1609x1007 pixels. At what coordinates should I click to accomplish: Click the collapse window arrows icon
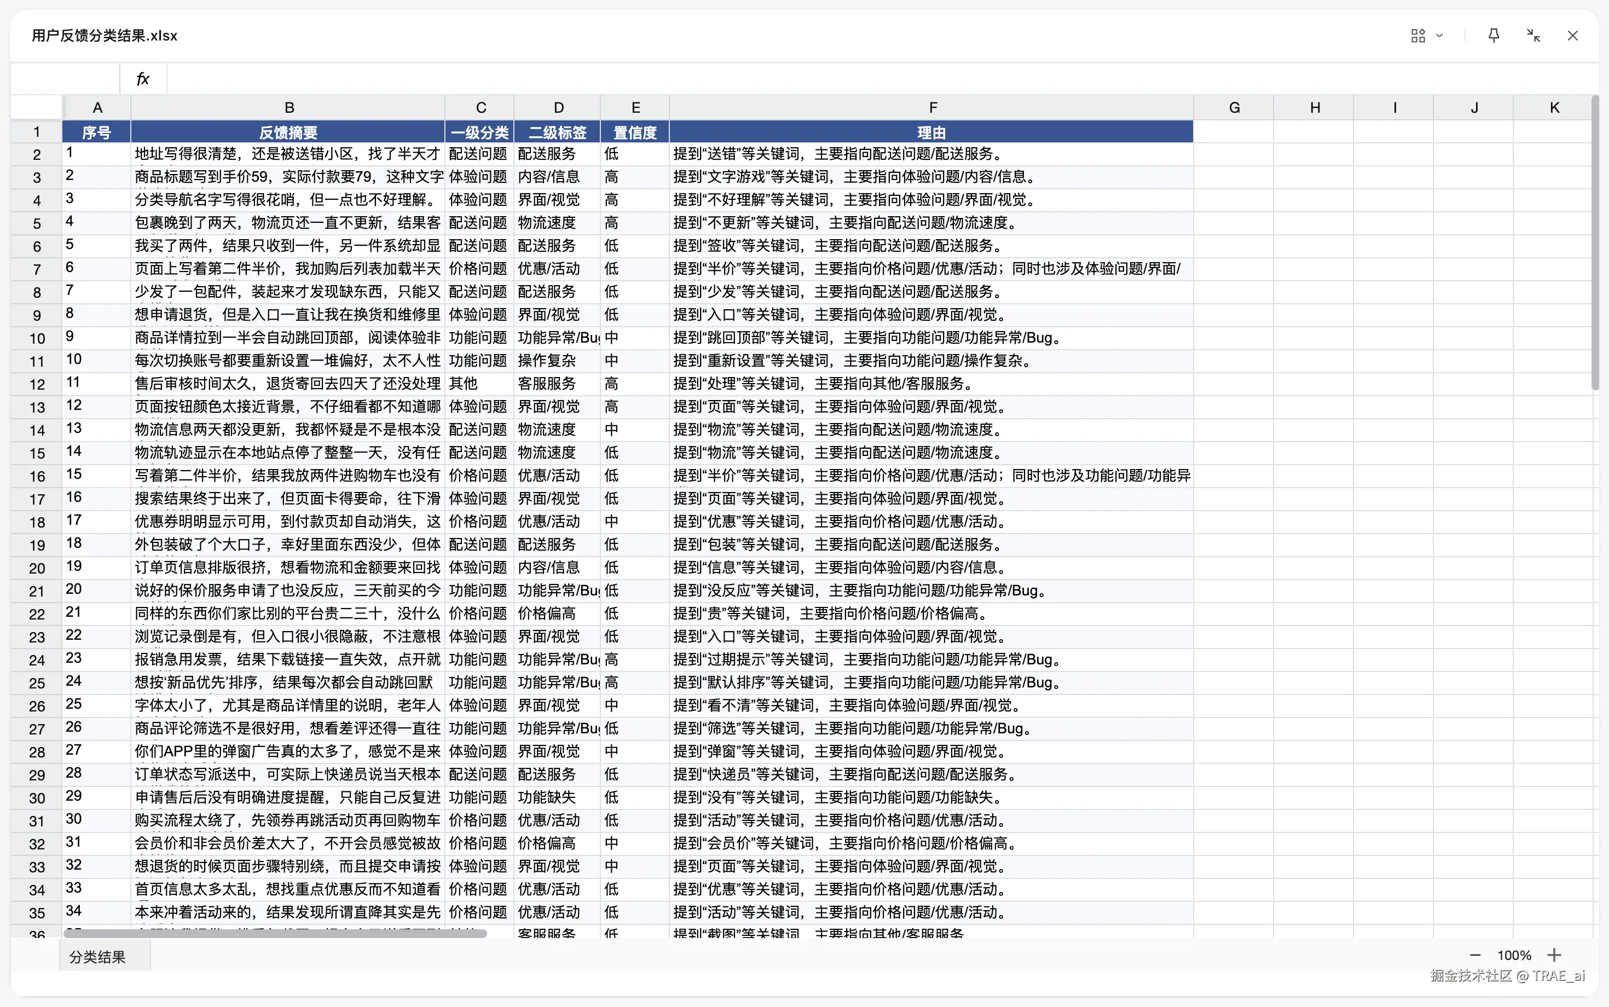click(1533, 36)
